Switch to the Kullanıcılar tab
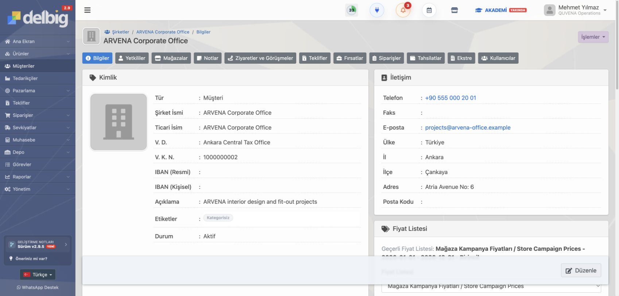The height and width of the screenshot is (296, 619). click(498, 58)
